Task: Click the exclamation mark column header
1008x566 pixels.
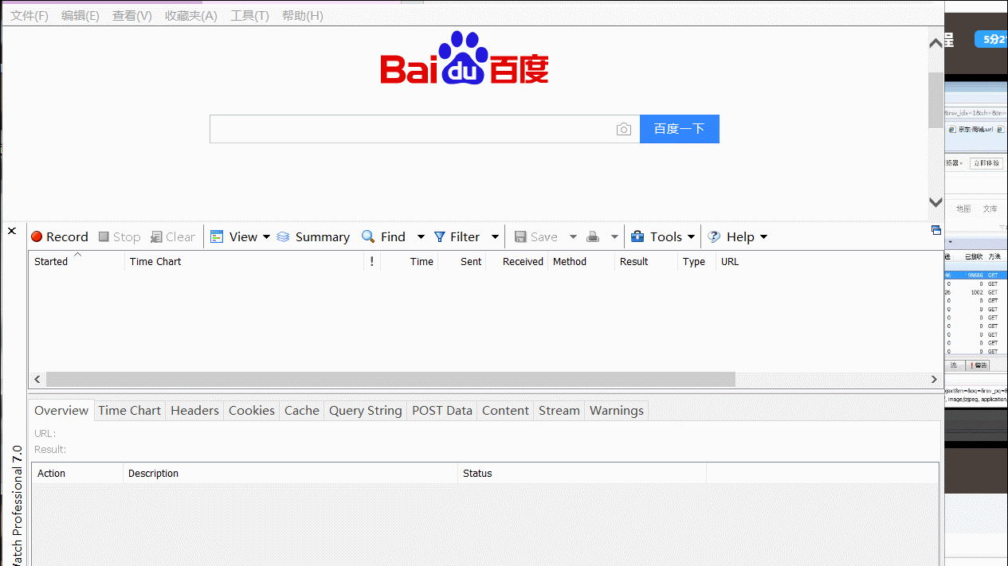Action: pyautogui.click(x=372, y=261)
